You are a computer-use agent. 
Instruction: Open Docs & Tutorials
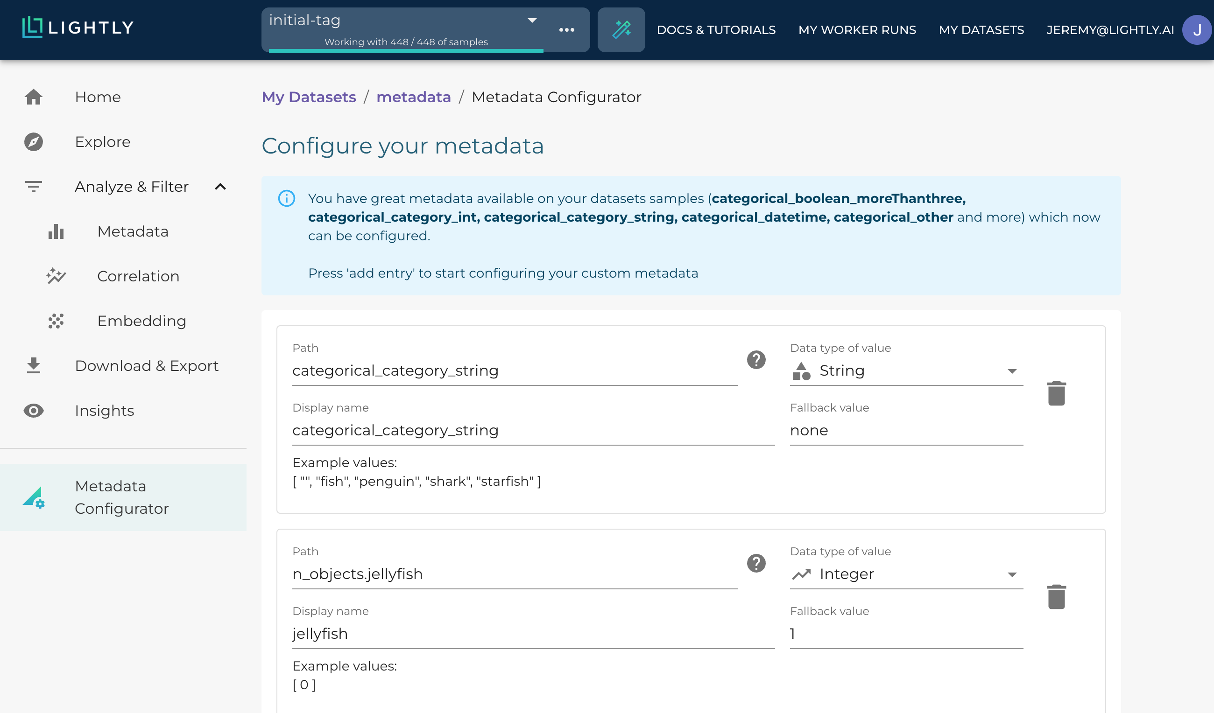click(716, 30)
